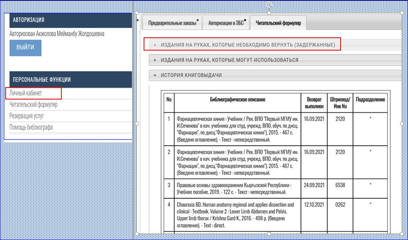Screen dimensions: 408x240
Task: Click 'Читательский формуляр' in the left sidebar
Action: (x=33, y=105)
